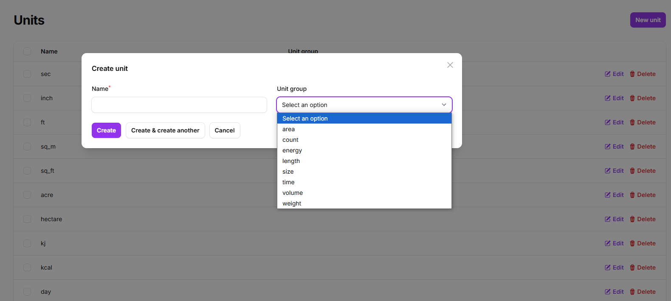
Task: Select the 'volume' option in dropdown
Action: pyautogui.click(x=293, y=193)
